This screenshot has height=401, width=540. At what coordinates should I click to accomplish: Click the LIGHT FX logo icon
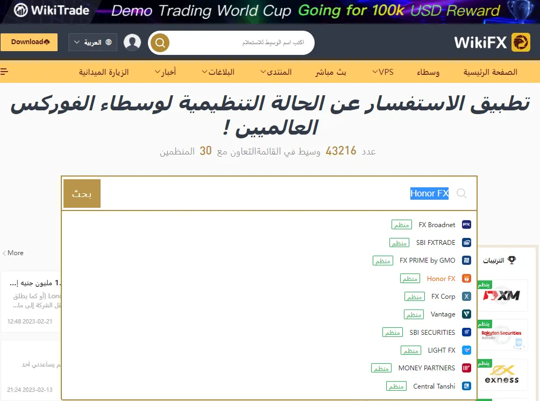point(466,350)
